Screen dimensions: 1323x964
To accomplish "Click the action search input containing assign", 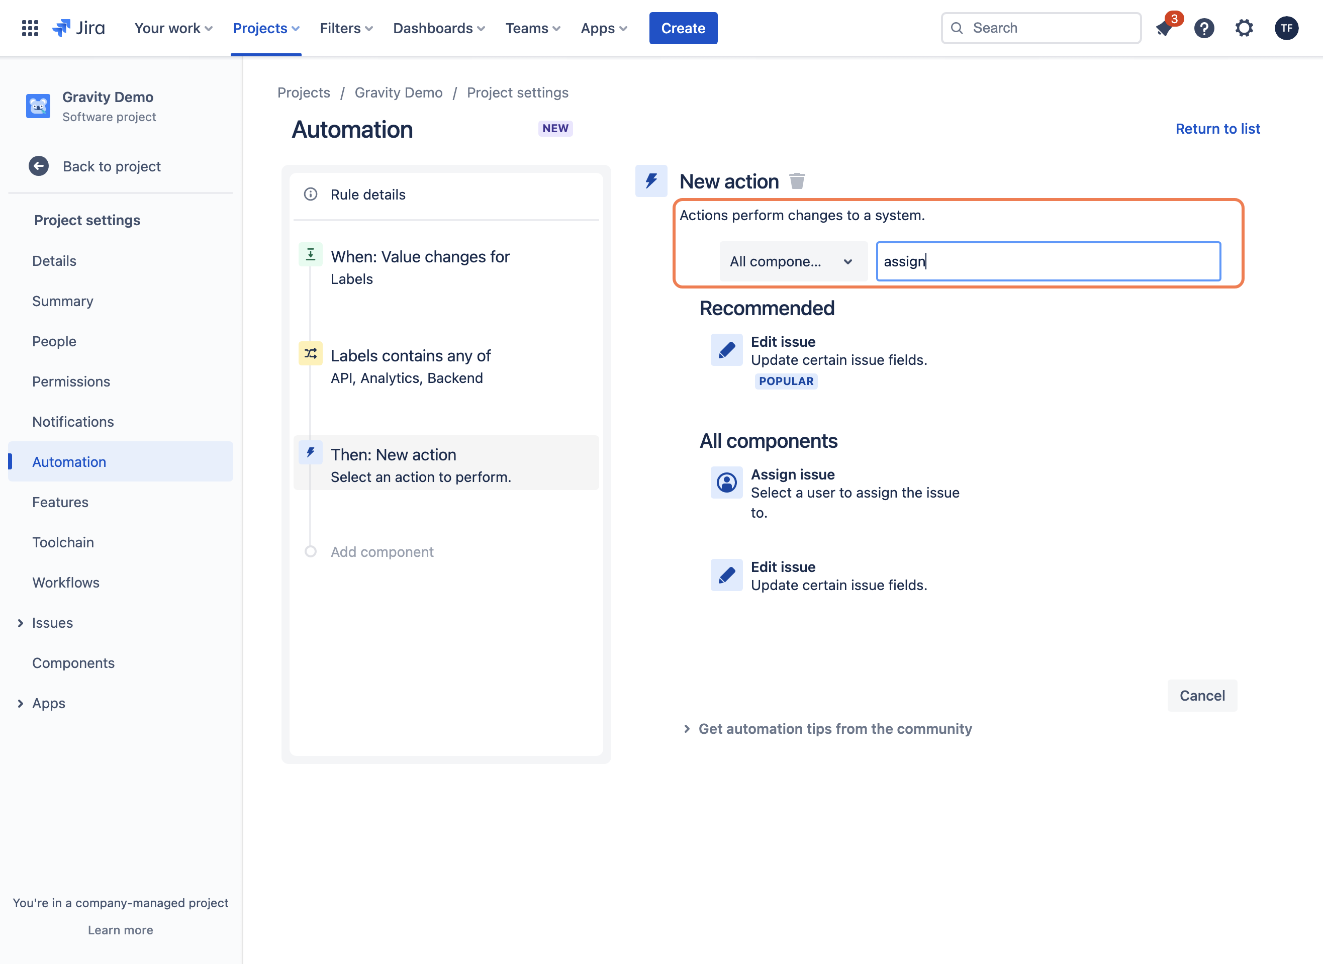I will coord(1049,261).
